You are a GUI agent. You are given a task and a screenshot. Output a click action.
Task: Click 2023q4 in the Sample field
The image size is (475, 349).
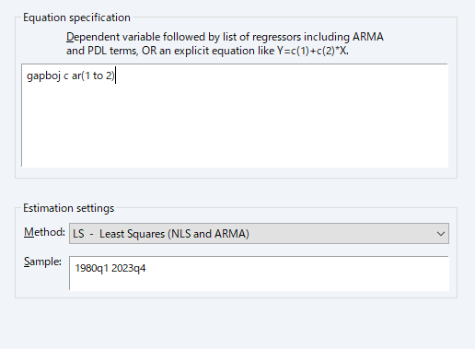129,268
